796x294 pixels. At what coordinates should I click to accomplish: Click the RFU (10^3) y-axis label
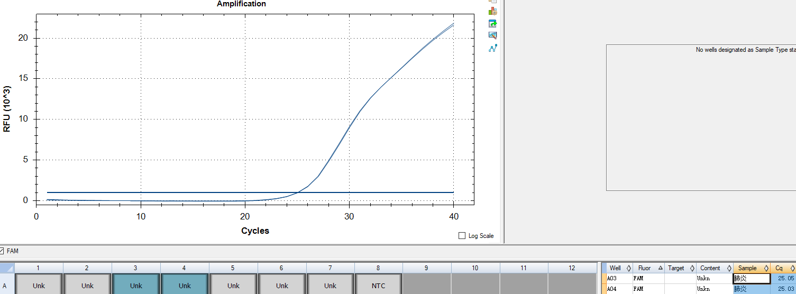click(x=7, y=108)
